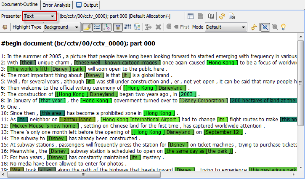Screen dimensions: 305x179
Task: Click '[September 12]' mention in line 13
Action: coord(223,132)
